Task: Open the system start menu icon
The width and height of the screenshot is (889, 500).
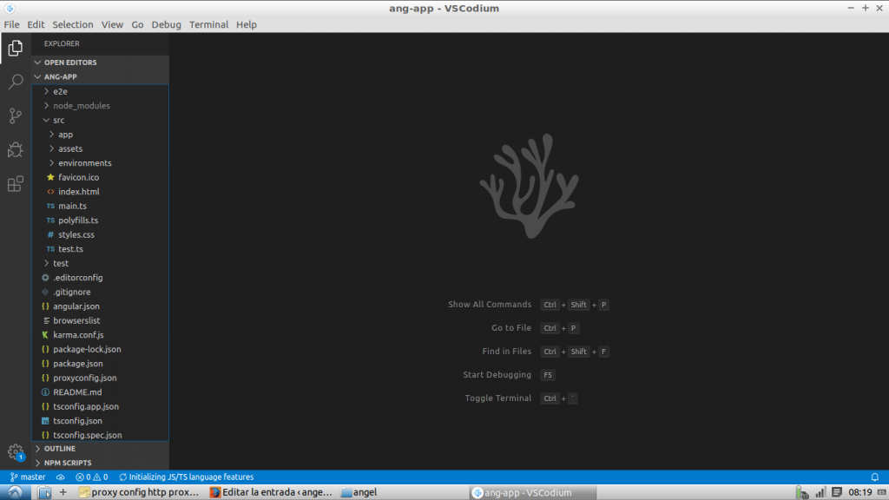Action: [x=16, y=492]
